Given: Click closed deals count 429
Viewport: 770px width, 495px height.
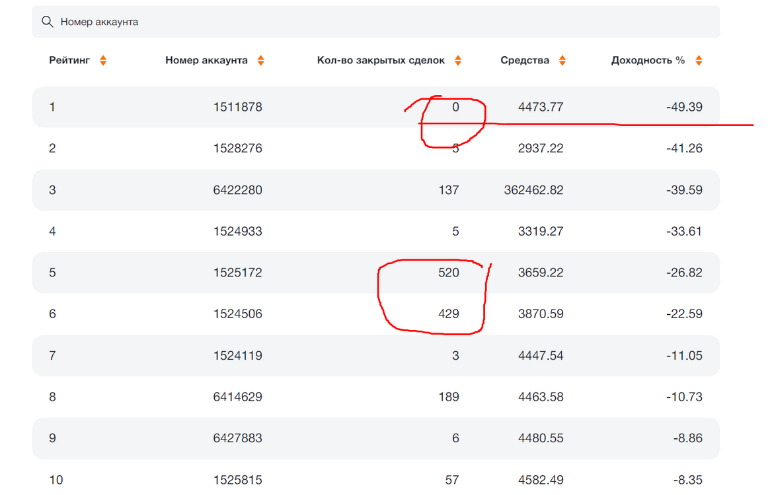Looking at the screenshot, I should pos(449,313).
